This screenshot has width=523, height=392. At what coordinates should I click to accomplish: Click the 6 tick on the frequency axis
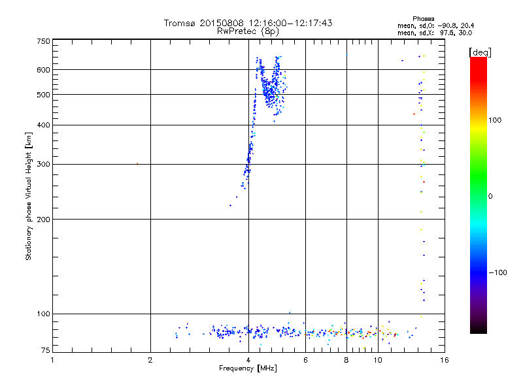305,360
